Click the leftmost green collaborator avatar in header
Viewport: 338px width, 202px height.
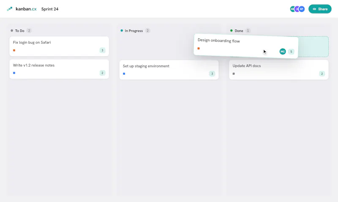[292, 9]
